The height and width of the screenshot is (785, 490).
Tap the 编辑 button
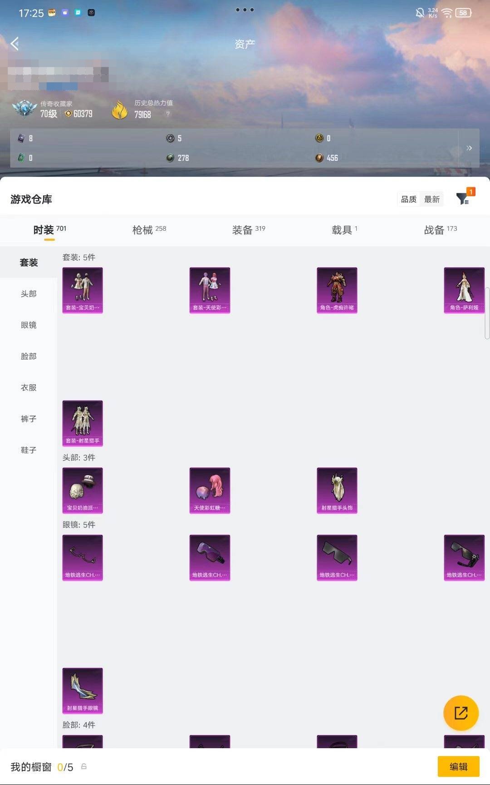[458, 767]
